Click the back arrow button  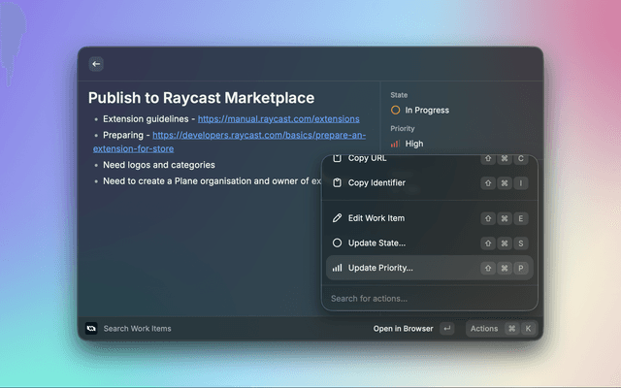[x=95, y=64]
